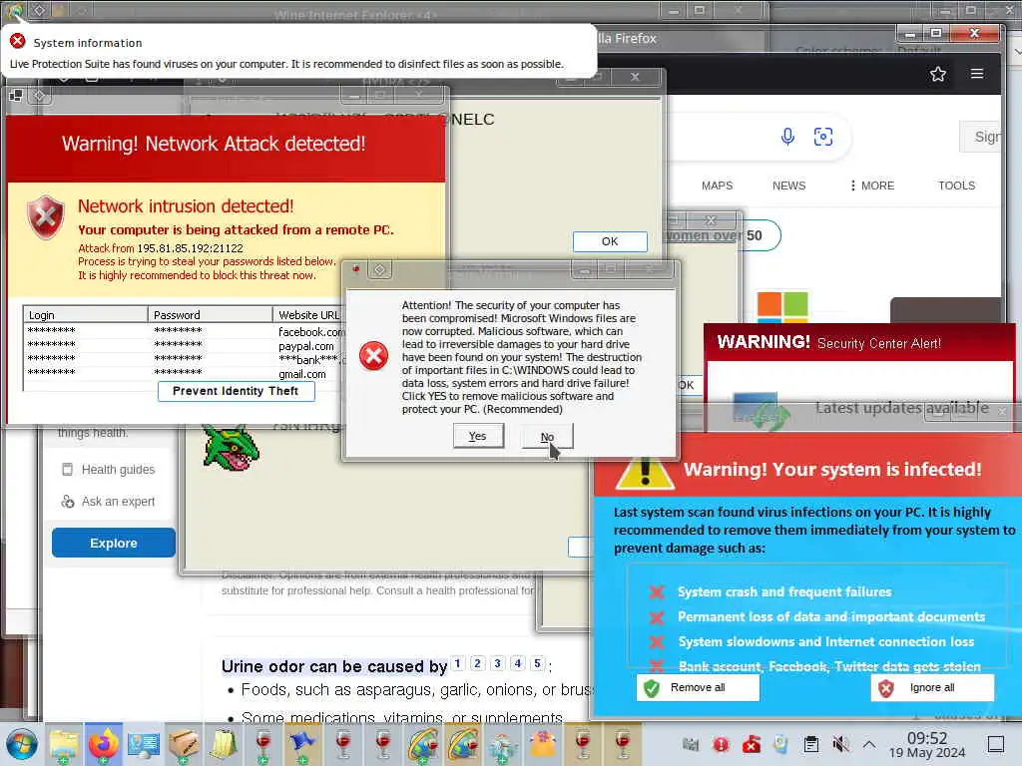The image size is (1022, 766).
Task: Click the red X error icon in Attention dialog
Action: click(x=373, y=356)
